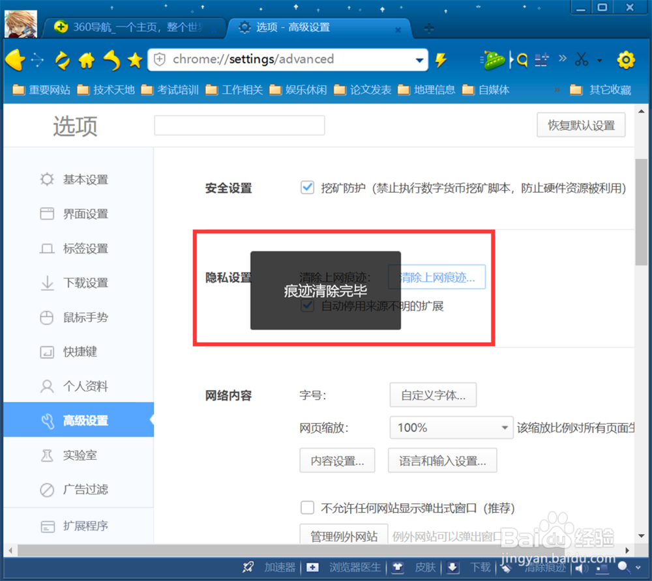Toggle the sound speaker icon in status bar
Image resolution: width=652 pixels, height=581 pixels.
coord(581,568)
